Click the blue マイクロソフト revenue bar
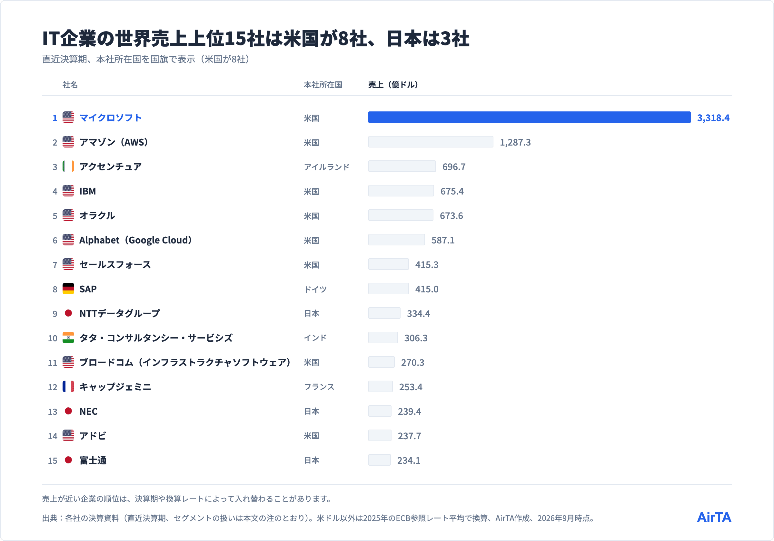This screenshot has height=541, width=774. 529,117
